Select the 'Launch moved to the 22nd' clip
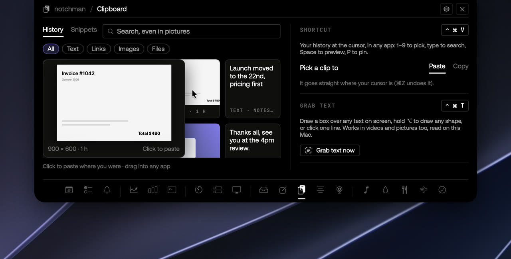Screen dimensions: 511x259 [x=253, y=89]
